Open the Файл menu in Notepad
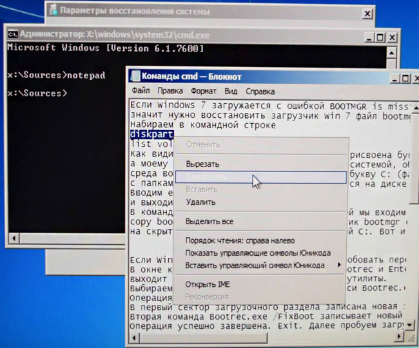419x348 pixels. [141, 91]
